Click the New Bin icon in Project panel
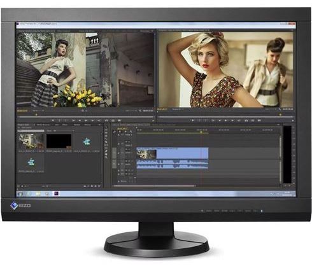312x273 pixels. click(92, 186)
